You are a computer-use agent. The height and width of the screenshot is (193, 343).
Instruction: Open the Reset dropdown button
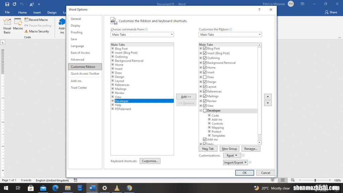(232, 155)
